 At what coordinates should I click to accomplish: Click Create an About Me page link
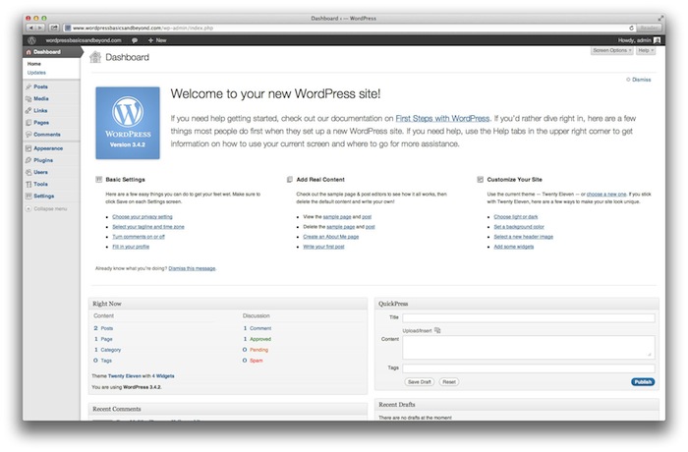click(331, 237)
